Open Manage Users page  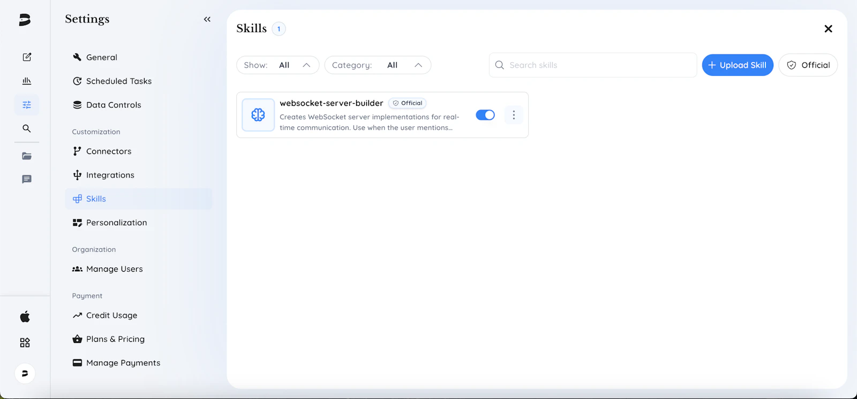139,269
